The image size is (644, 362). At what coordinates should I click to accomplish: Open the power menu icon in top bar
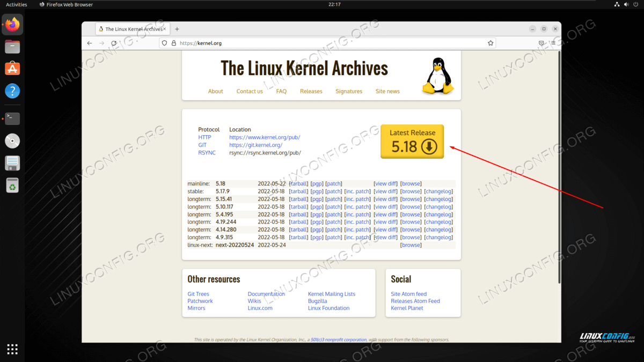point(636,4)
